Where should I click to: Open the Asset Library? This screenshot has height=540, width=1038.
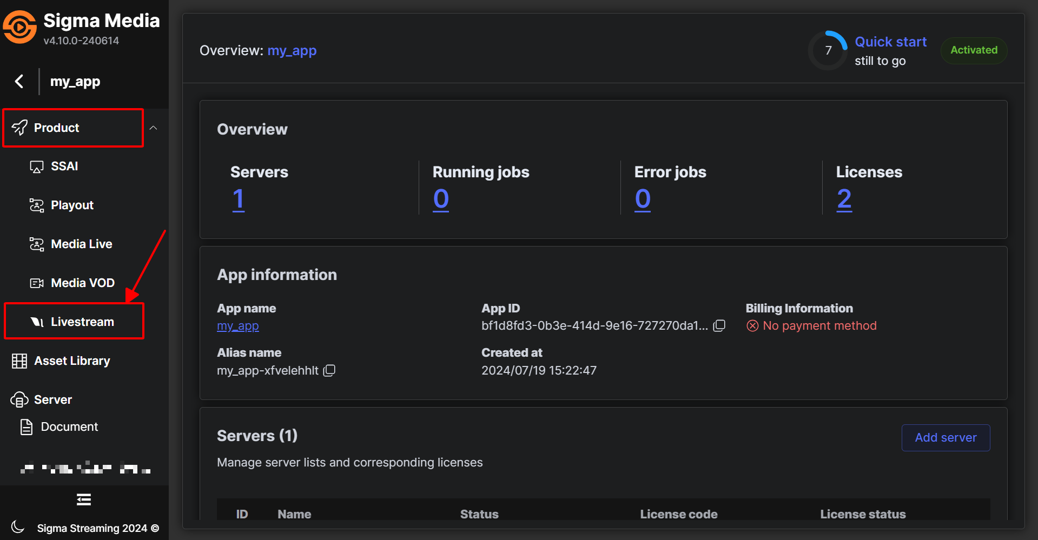pyautogui.click(x=71, y=361)
